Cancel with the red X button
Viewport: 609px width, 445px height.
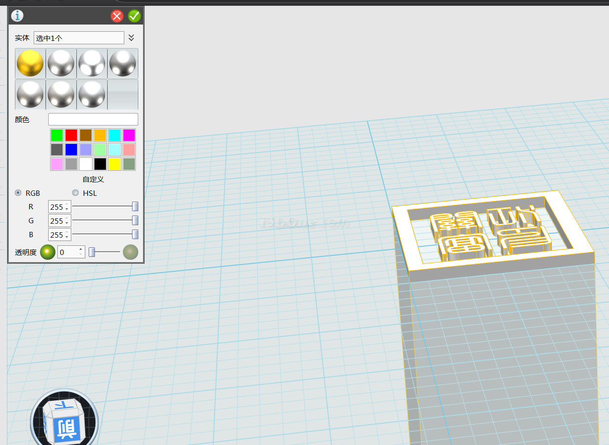pyautogui.click(x=117, y=16)
